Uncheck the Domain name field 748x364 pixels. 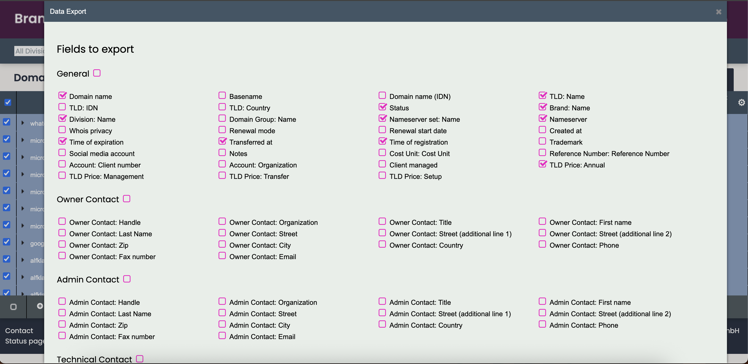tap(62, 96)
